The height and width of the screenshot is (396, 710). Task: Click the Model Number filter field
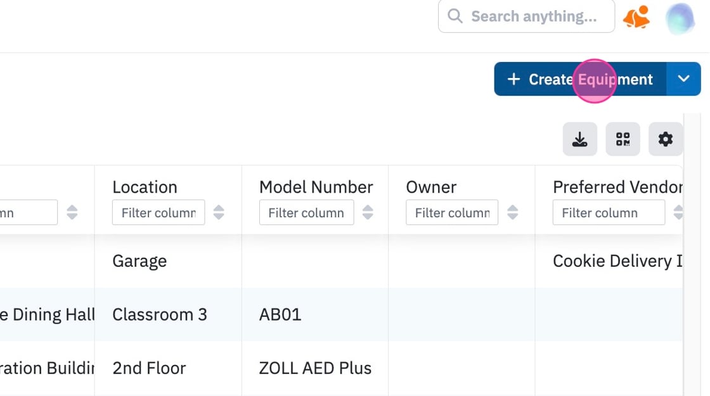307,212
